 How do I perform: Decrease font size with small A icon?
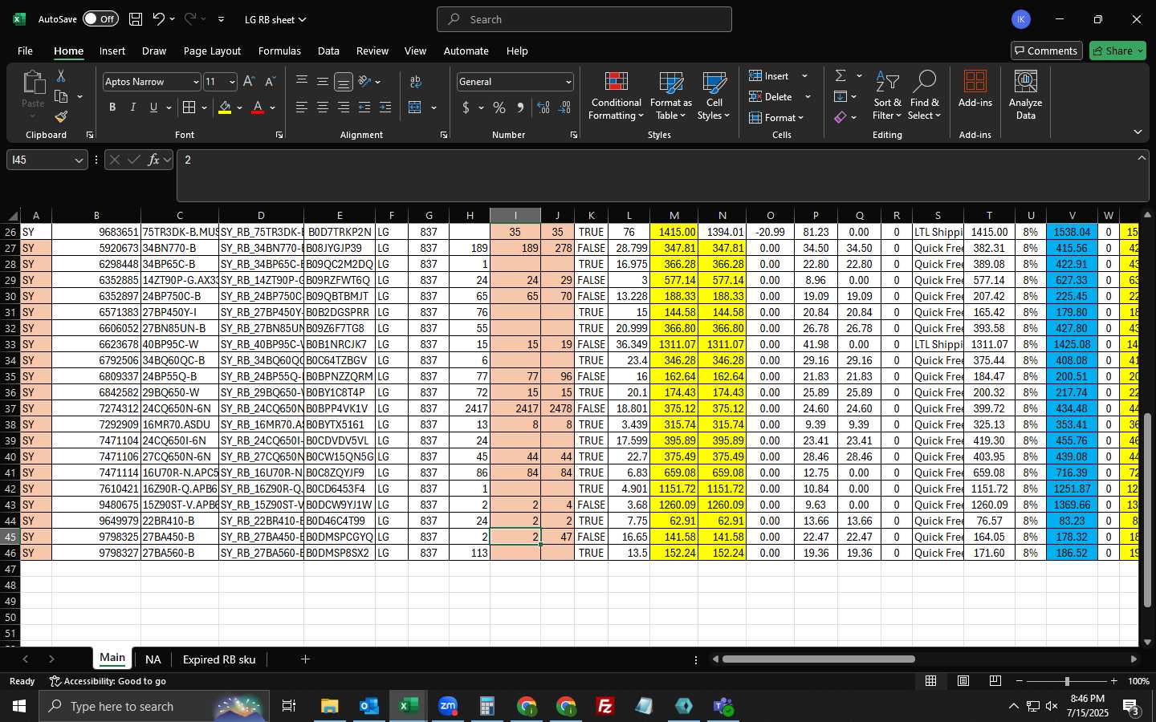[270, 82]
